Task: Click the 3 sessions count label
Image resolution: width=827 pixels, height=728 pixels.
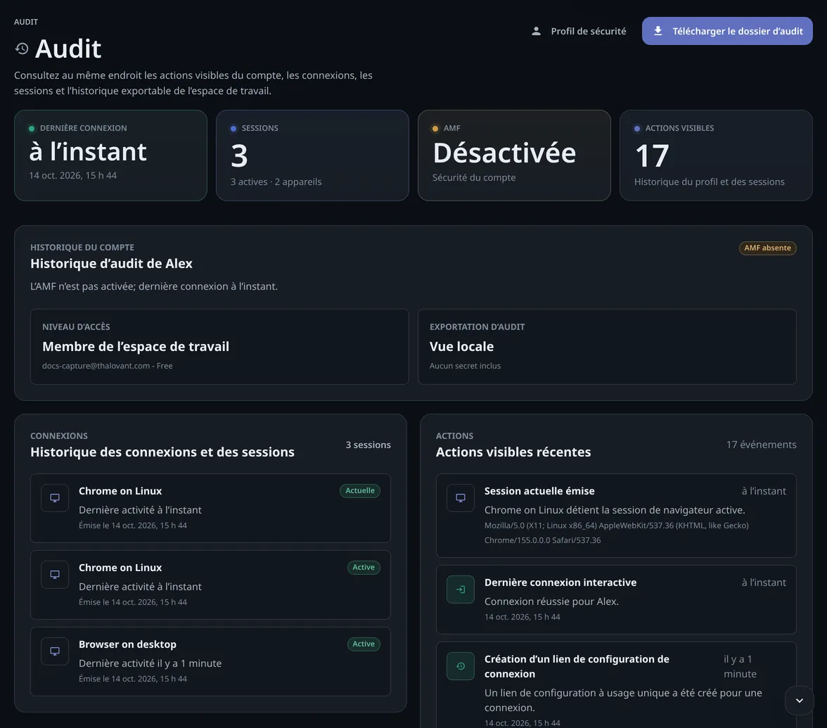Action: 368,445
